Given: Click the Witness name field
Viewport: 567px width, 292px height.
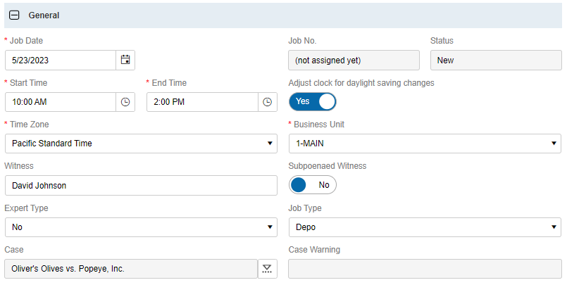Looking at the screenshot, I should [141, 186].
